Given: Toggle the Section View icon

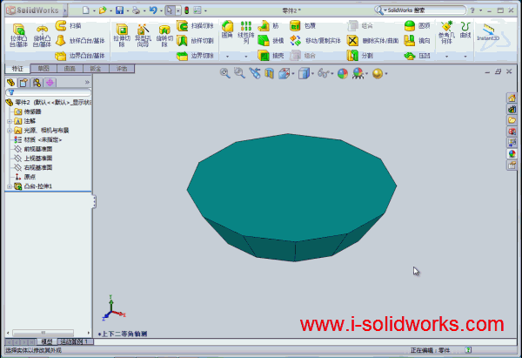Looking at the screenshot, I should [269, 73].
